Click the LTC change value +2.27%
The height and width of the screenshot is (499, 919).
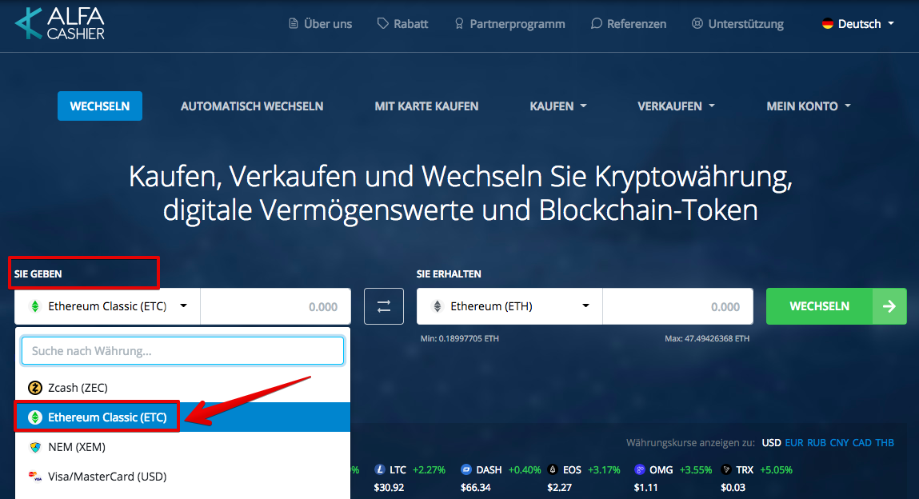click(x=429, y=469)
